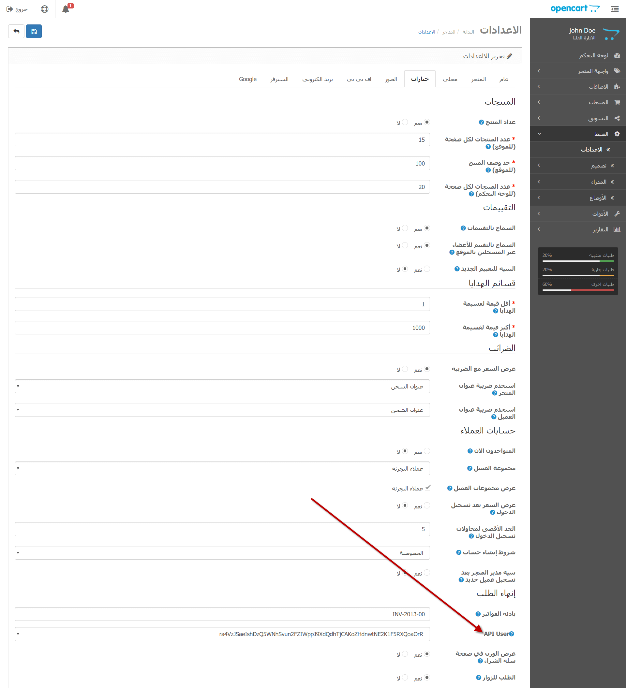The width and height of the screenshot is (626, 688).
Task: Click admin products per page field
Action: 222,187
